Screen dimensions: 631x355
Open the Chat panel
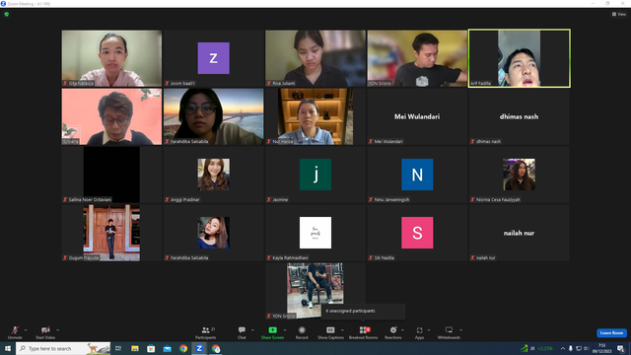coord(242,332)
